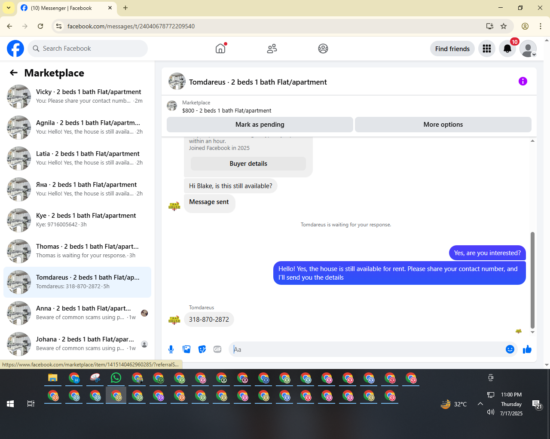Click the 11:00 PM taskbar clock
Image resolution: width=550 pixels, height=439 pixels.
point(511,394)
